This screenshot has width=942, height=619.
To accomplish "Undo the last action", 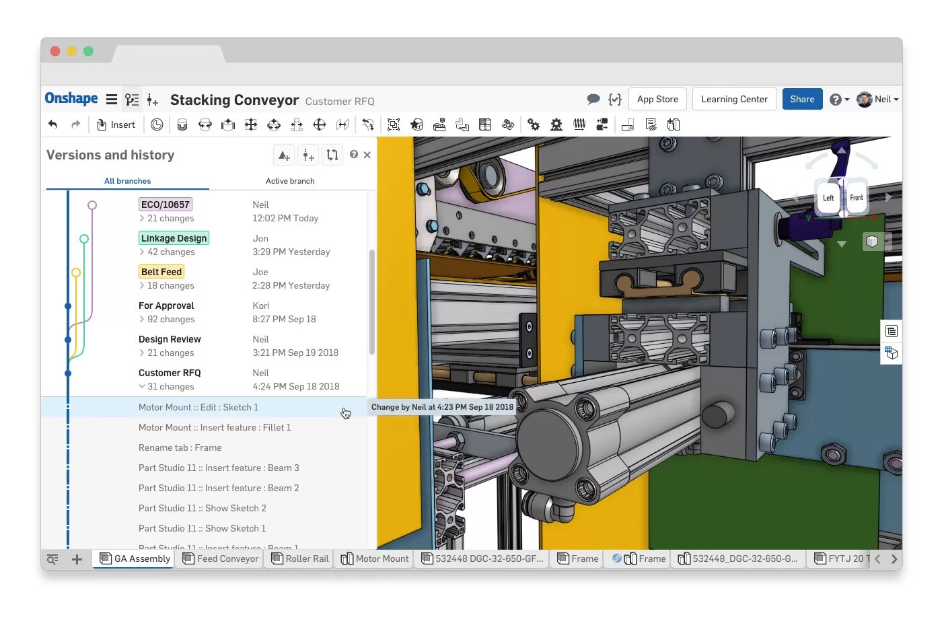I will (x=53, y=124).
